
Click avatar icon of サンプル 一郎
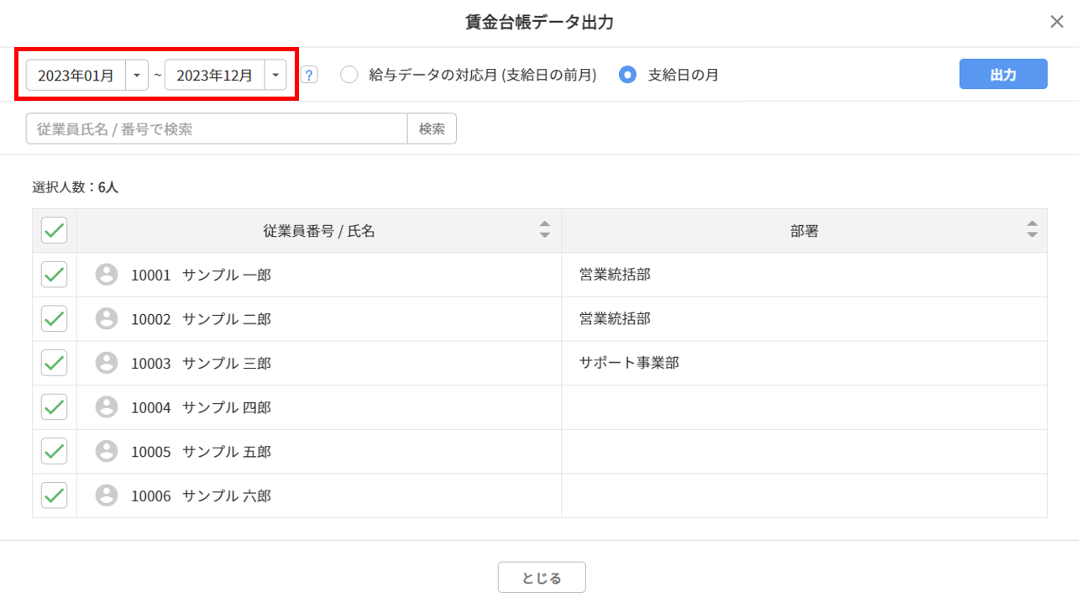coord(107,275)
